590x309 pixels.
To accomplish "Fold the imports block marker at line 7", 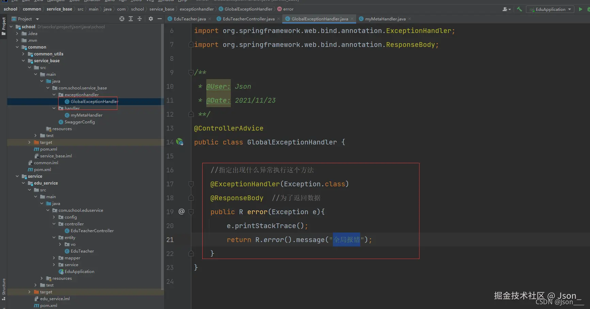I will (x=191, y=45).
